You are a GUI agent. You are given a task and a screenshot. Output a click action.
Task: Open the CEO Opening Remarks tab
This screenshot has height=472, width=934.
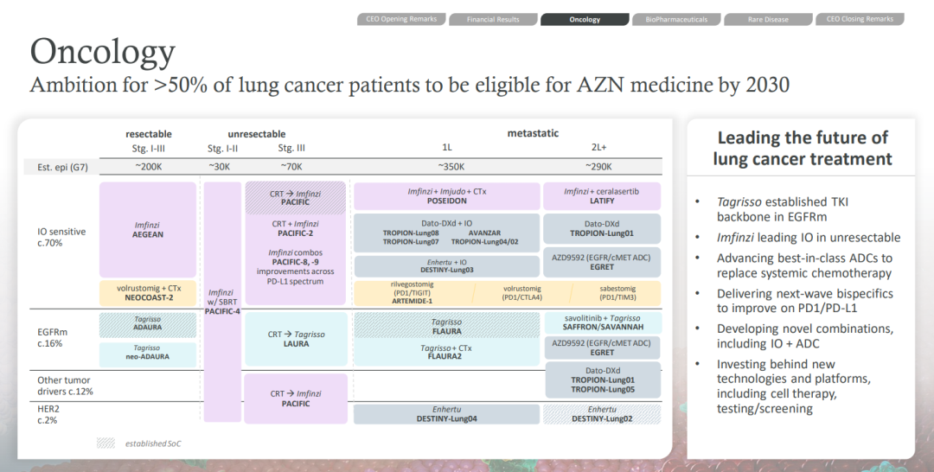[x=401, y=19]
